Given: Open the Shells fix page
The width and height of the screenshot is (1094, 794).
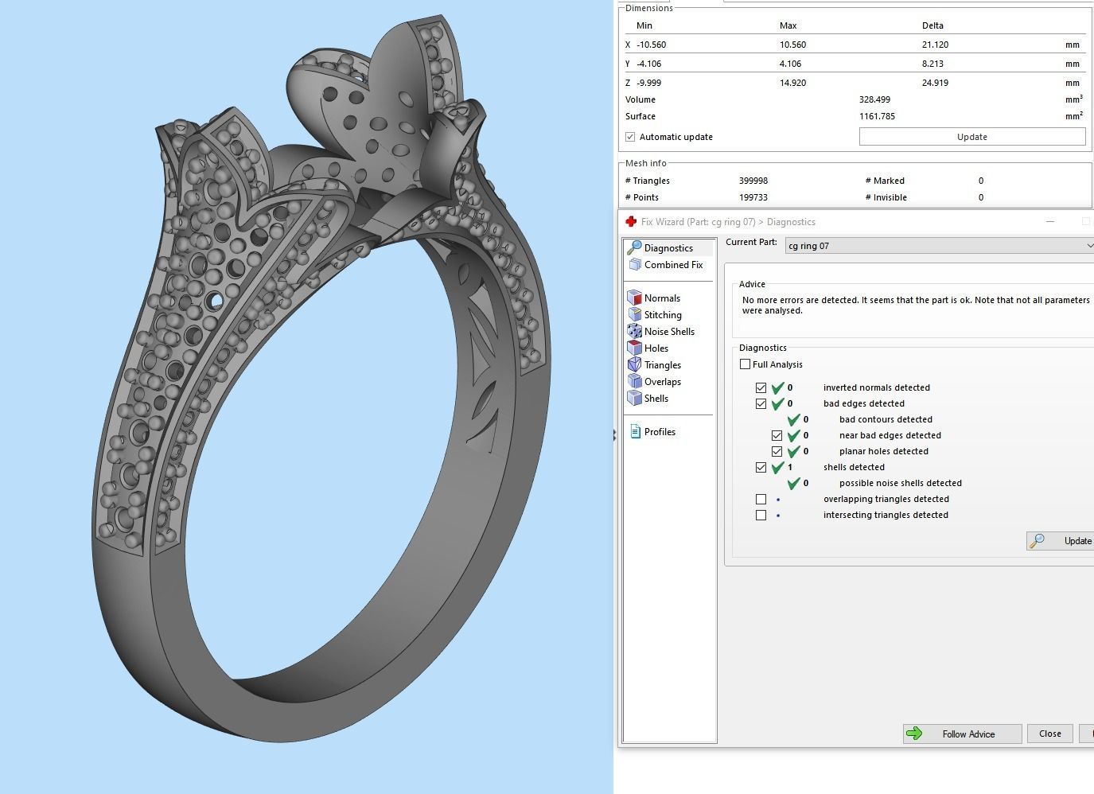Looking at the screenshot, I should coord(648,399).
